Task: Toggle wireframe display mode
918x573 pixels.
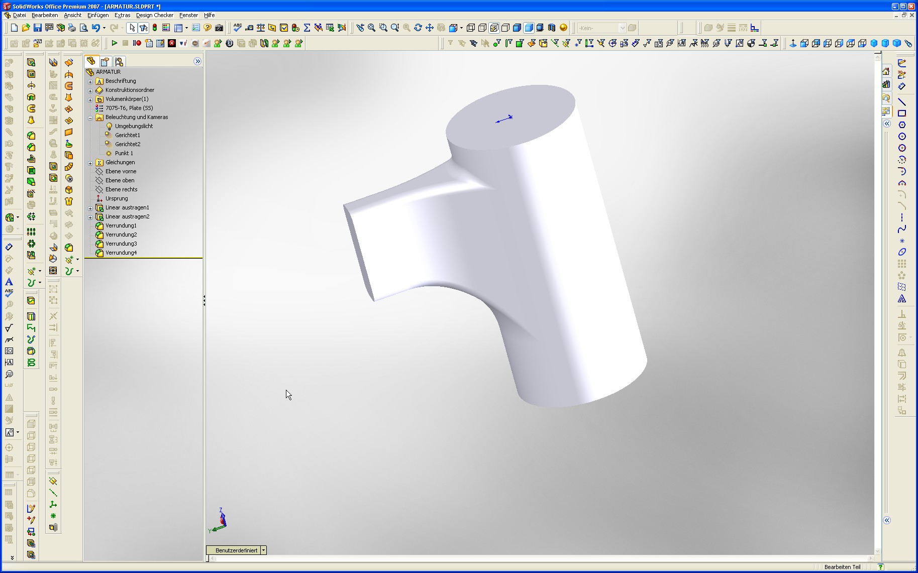Action: [x=471, y=28]
